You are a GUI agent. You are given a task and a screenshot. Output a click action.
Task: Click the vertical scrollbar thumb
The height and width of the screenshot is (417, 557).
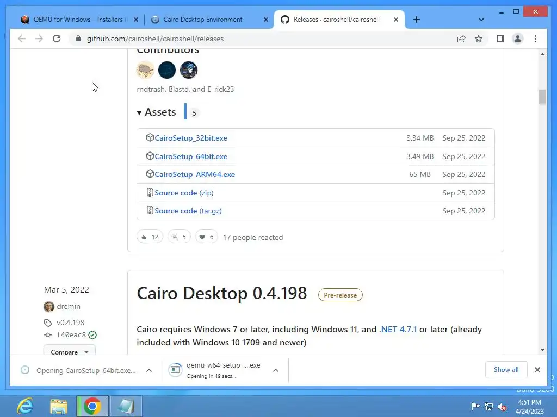[x=542, y=97]
